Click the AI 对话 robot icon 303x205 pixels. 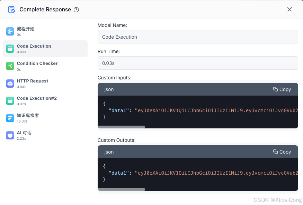point(10,135)
